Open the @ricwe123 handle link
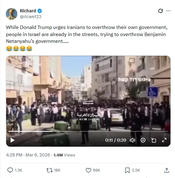The height and width of the screenshot is (178, 175). click(31, 17)
